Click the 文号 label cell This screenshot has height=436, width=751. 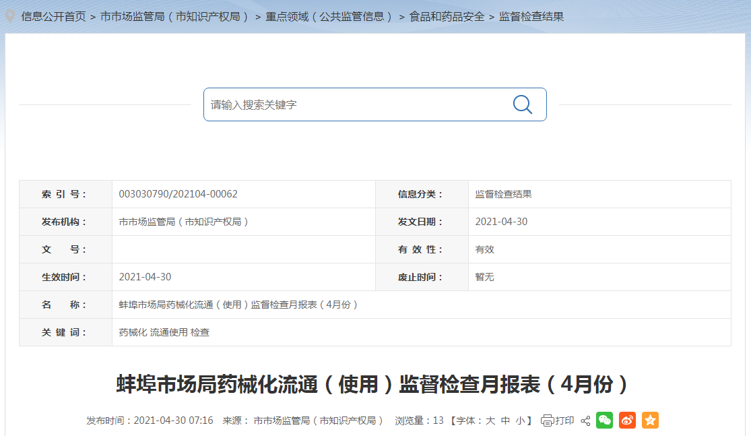point(65,249)
